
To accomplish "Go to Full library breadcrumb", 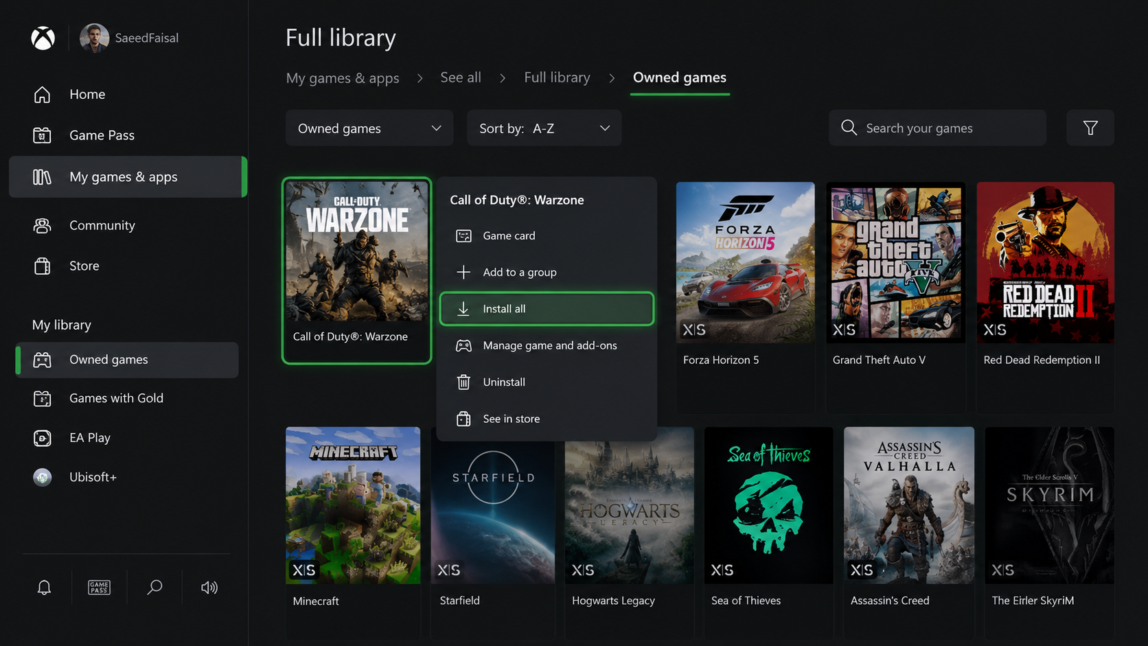I will [558, 78].
